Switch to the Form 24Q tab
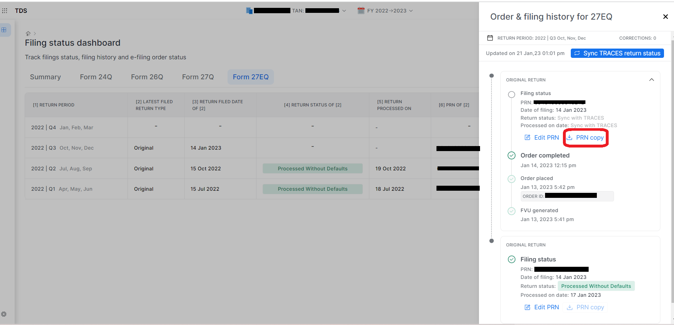The width and height of the screenshot is (674, 325). pos(96,77)
